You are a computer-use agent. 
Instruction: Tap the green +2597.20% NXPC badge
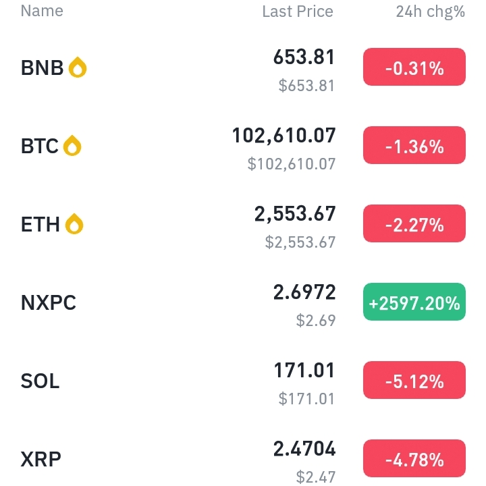(x=414, y=302)
